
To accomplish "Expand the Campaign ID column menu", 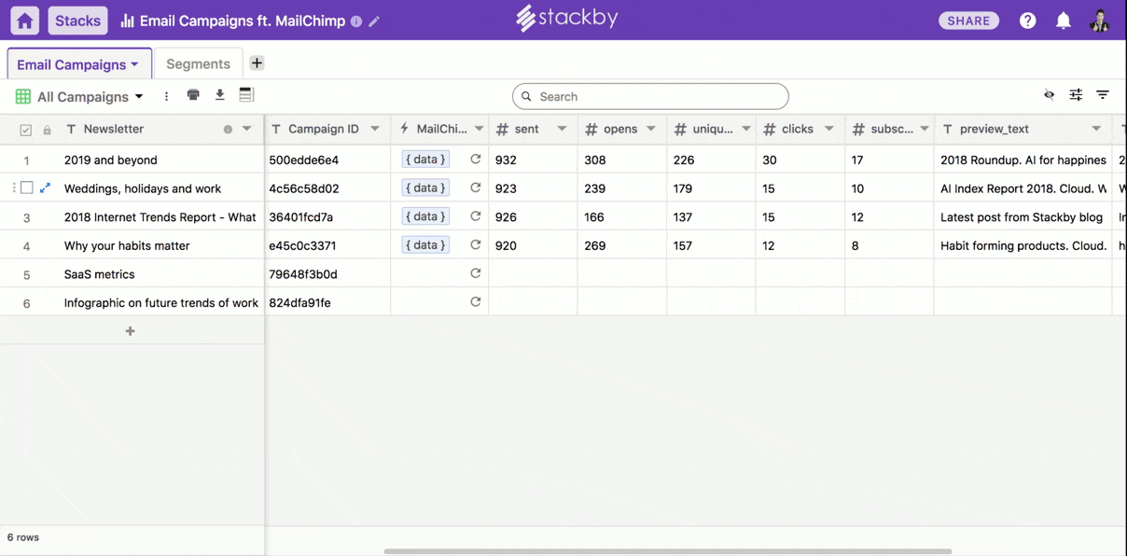I will pos(375,129).
